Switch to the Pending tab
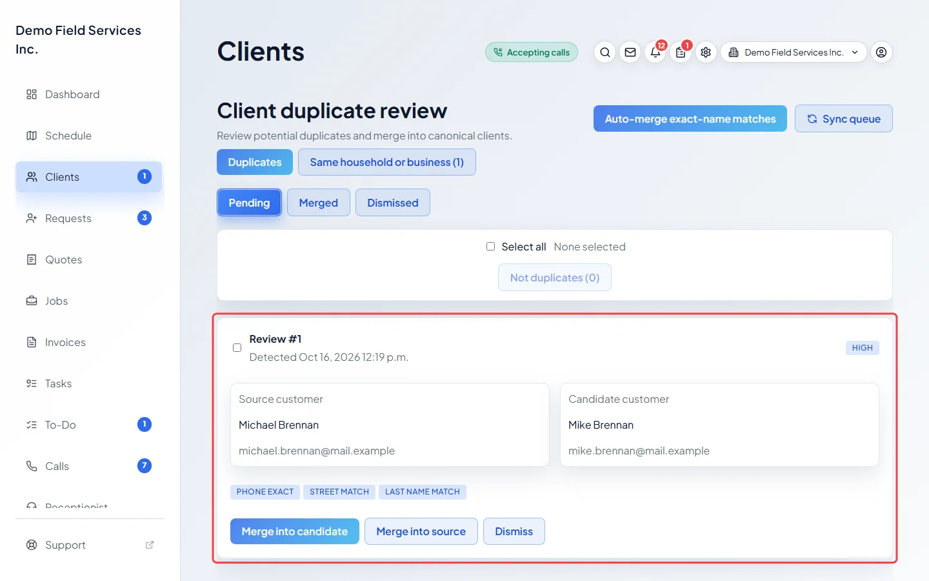Screen dimensions: 929x581 [x=249, y=203]
